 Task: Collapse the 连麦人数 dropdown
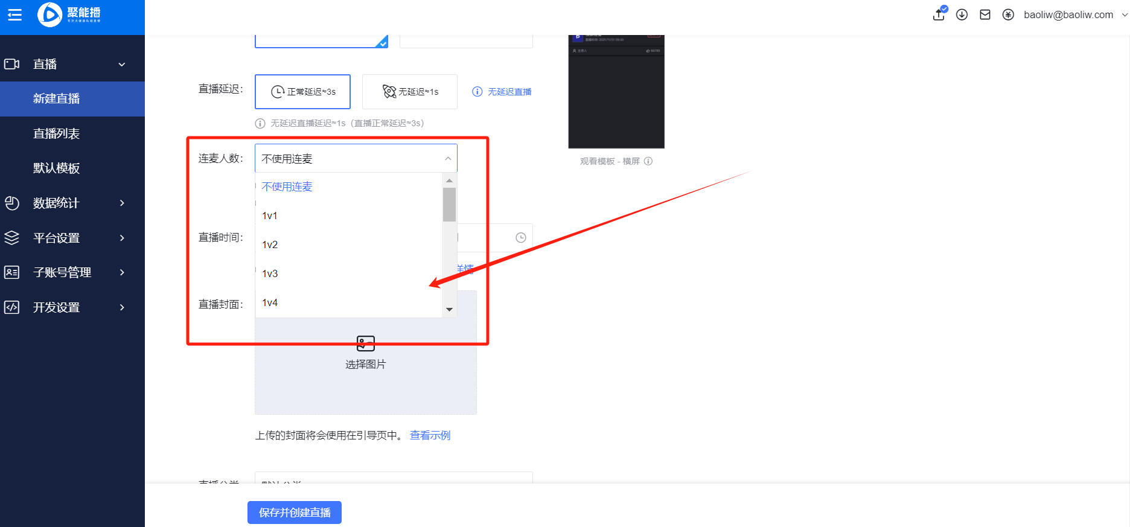pyautogui.click(x=356, y=159)
